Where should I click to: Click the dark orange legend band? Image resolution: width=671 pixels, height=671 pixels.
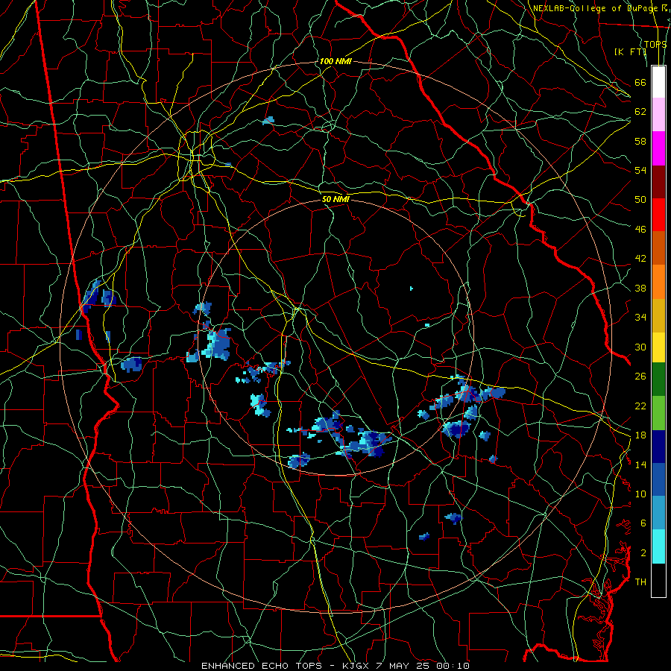(x=658, y=248)
